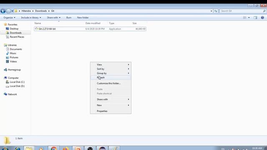Click the Burn button

[69, 17]
